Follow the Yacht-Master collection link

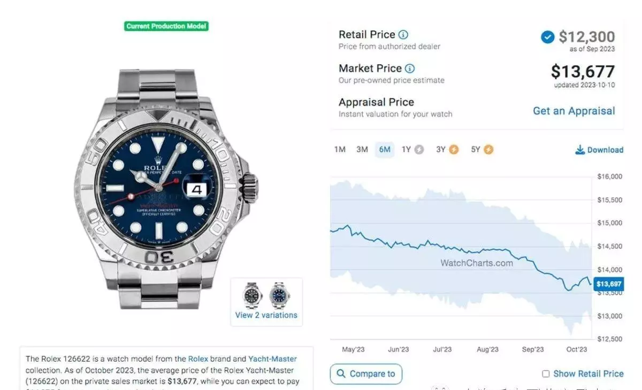(x=272, y=359)
